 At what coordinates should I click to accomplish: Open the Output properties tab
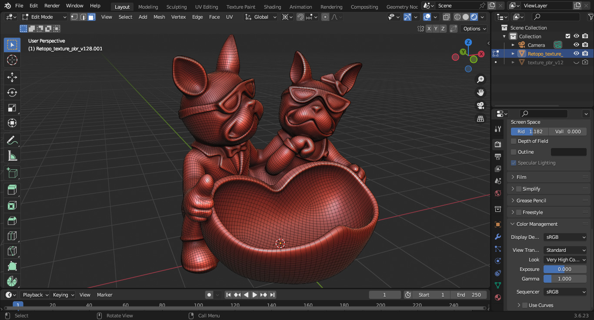(498, 156)
